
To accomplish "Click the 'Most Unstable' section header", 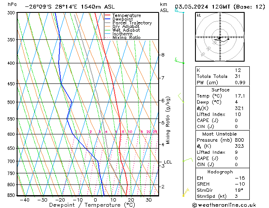I will point(219,134).
